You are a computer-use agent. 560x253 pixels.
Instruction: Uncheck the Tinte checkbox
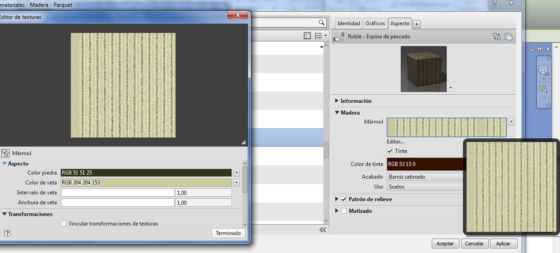tap(390, 151)
